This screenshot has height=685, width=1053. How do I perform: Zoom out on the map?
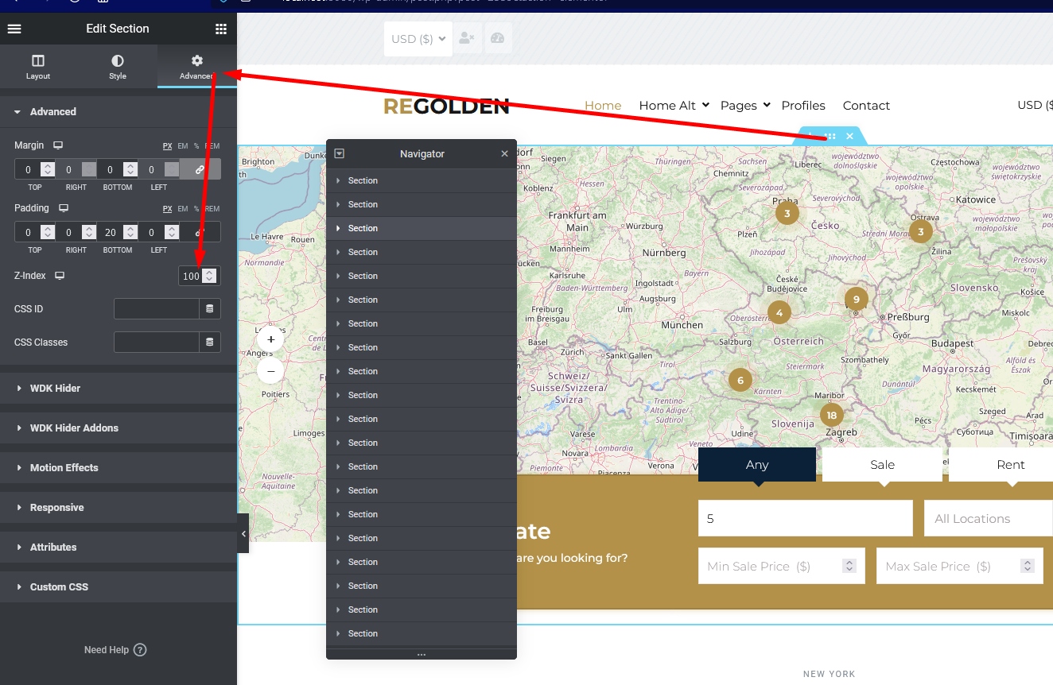click(270, 371)
